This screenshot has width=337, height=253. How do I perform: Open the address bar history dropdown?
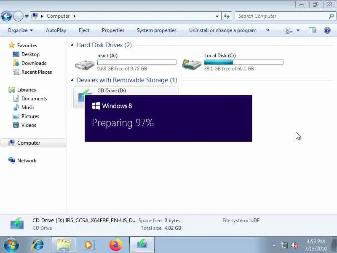click(x=217, y=16)
